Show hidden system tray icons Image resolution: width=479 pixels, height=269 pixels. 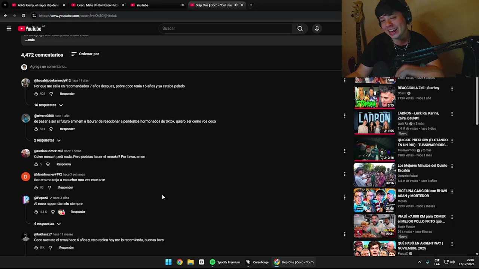(x=419, y=262)
